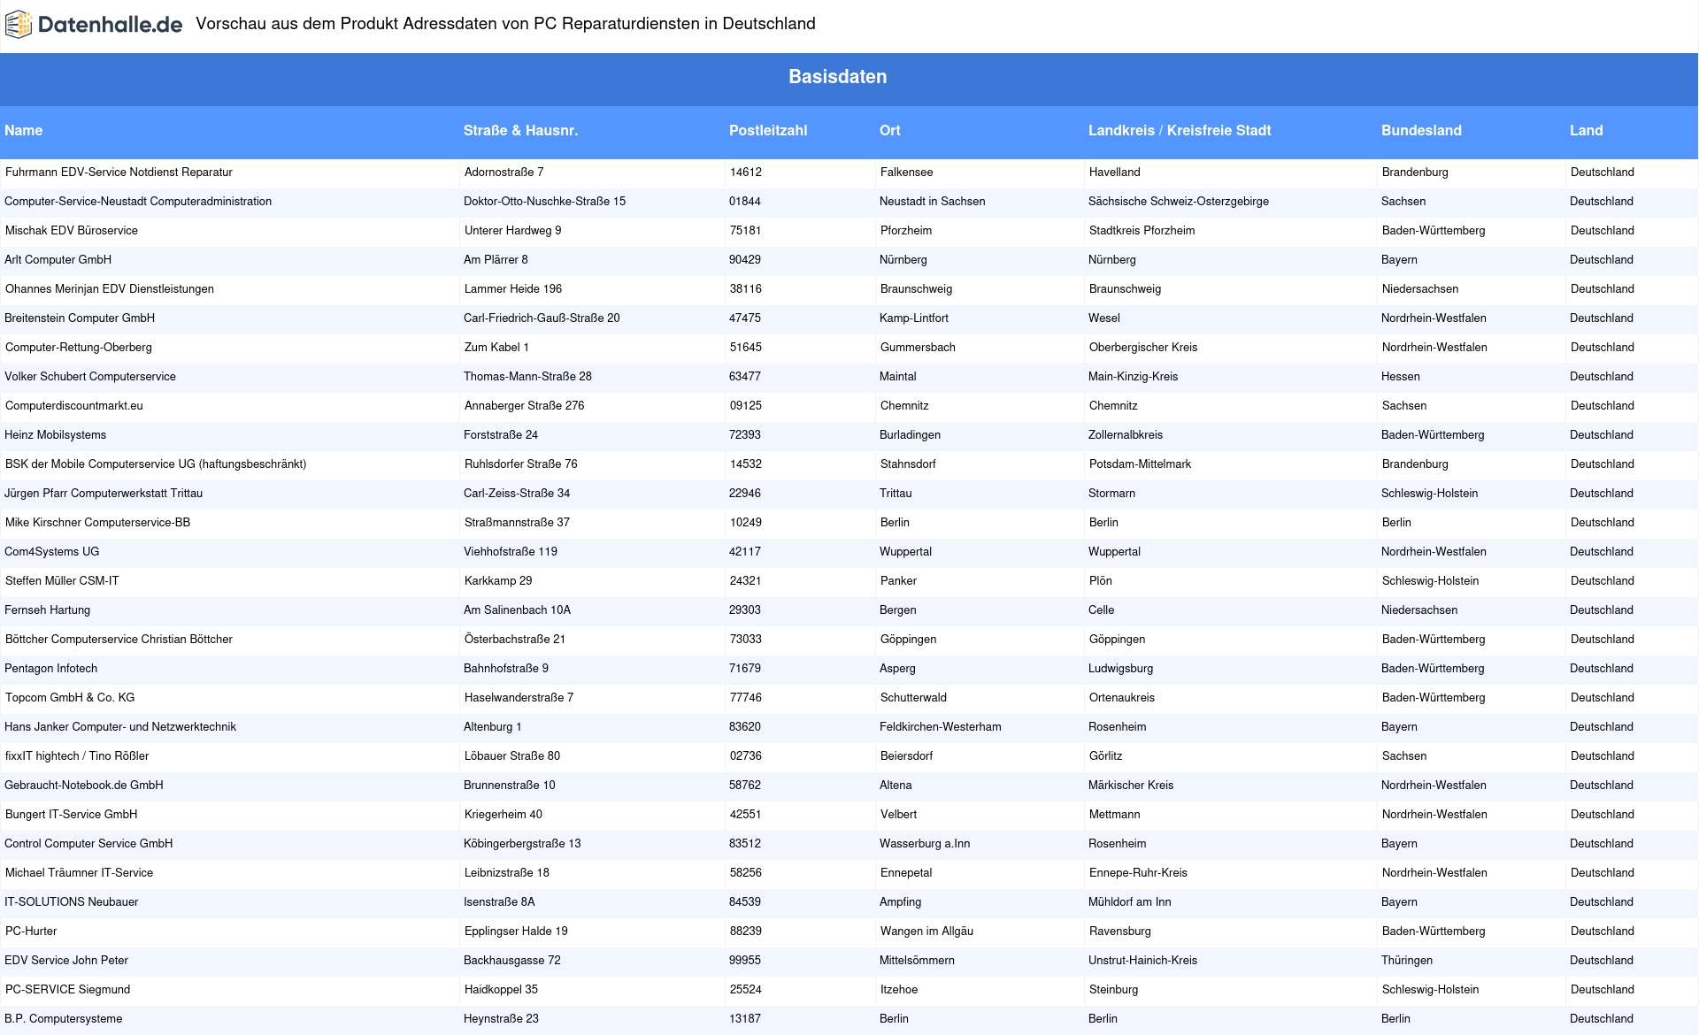Click the Heinz Mobilsystems row name
1699x1035 pixels.
point(56,435)
